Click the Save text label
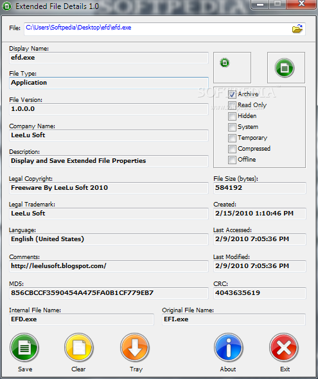Viewport: 318px width, 379px height. pyautogui.click(x=25, y=369)
